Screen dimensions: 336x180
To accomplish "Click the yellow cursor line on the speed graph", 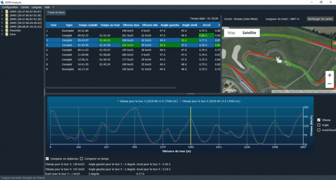I will [191, 125].
